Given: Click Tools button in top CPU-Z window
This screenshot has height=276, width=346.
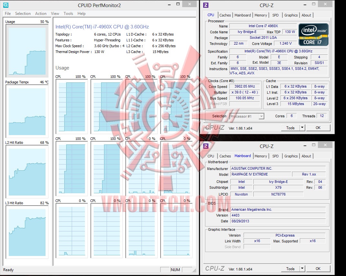Looking at the screenshot, I should coord(290,128).
